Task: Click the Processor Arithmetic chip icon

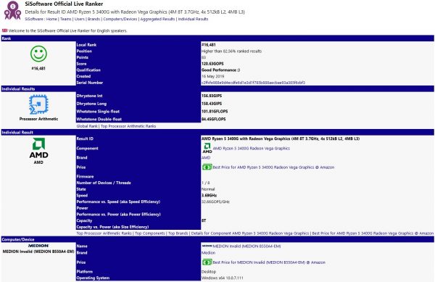Action: point(38,104)
